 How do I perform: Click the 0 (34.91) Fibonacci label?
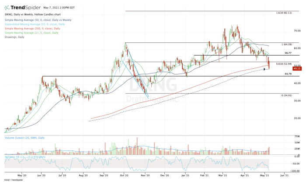(x=287, y=95)
